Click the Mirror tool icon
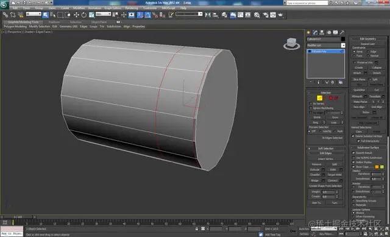The width and height of the screenshot is (390, 237). [x=208, y=15]
